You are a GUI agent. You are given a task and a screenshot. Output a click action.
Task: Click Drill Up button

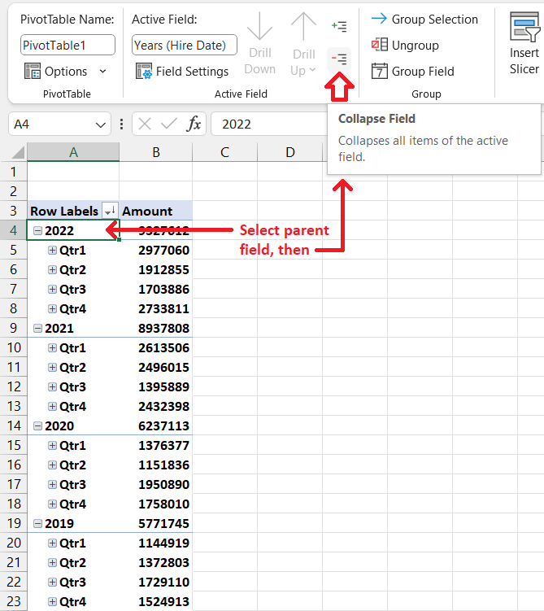pyautogui.click(x=303, y=44)
